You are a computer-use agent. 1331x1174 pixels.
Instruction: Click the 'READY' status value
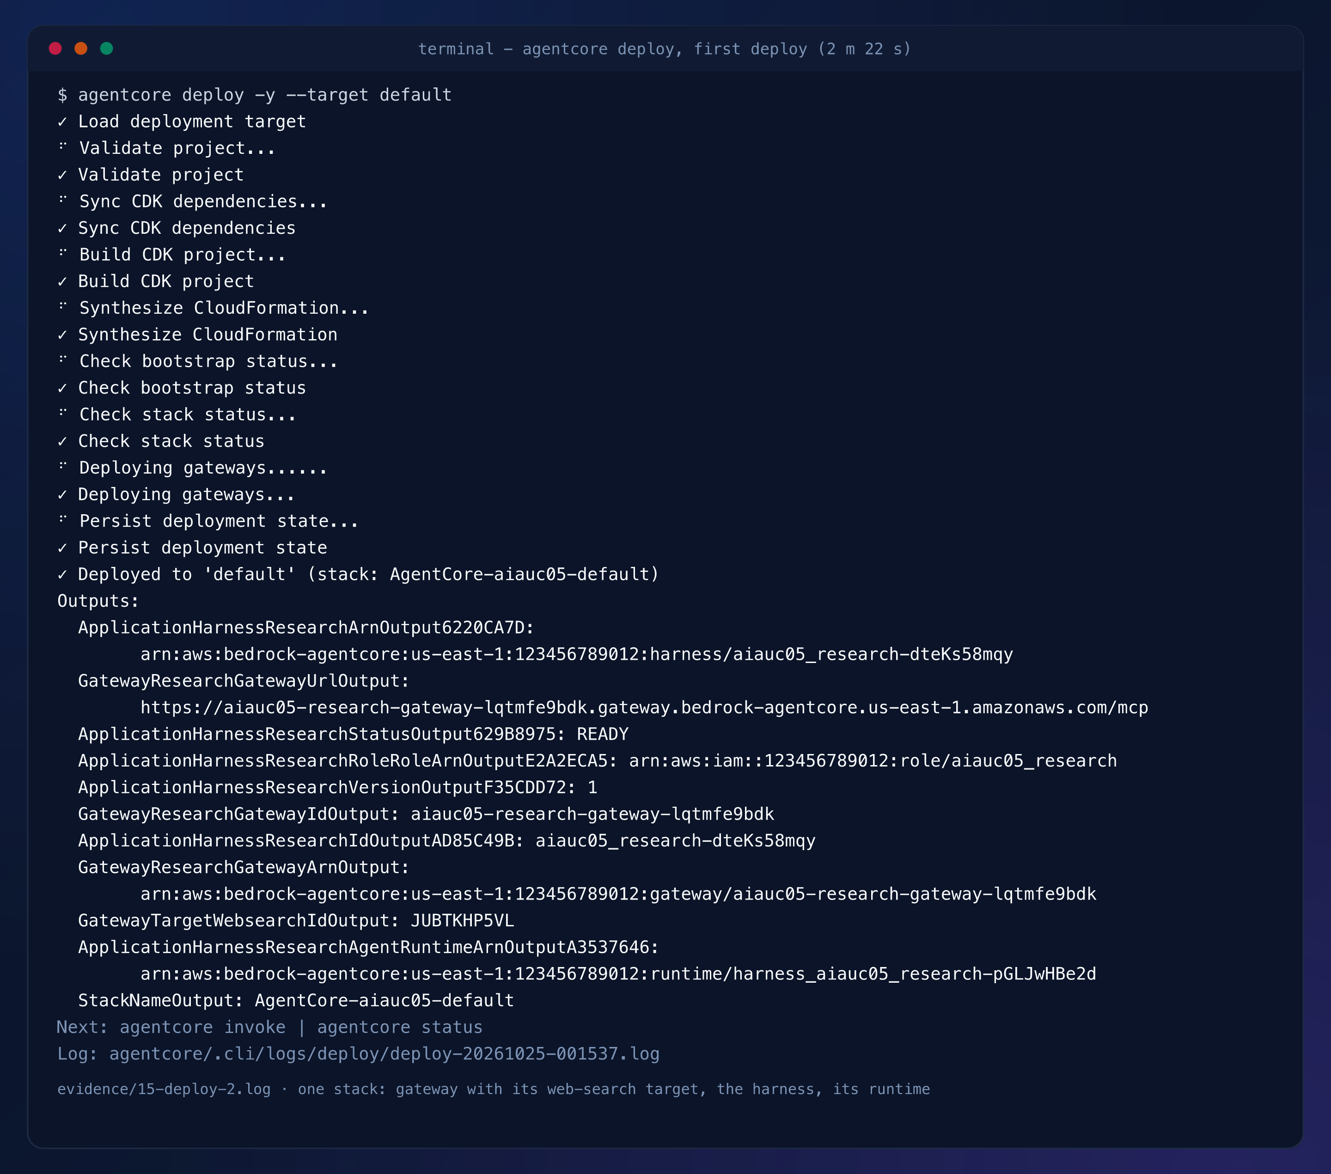[x=603, y=735]
